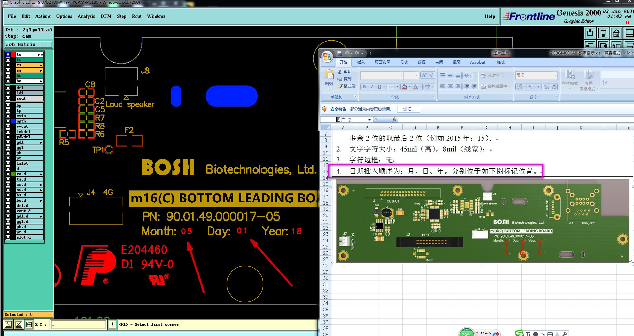Toggle the 'rout' layer checkbox
634x336 pixels.
pyautogui.click(x=8, y=98)
